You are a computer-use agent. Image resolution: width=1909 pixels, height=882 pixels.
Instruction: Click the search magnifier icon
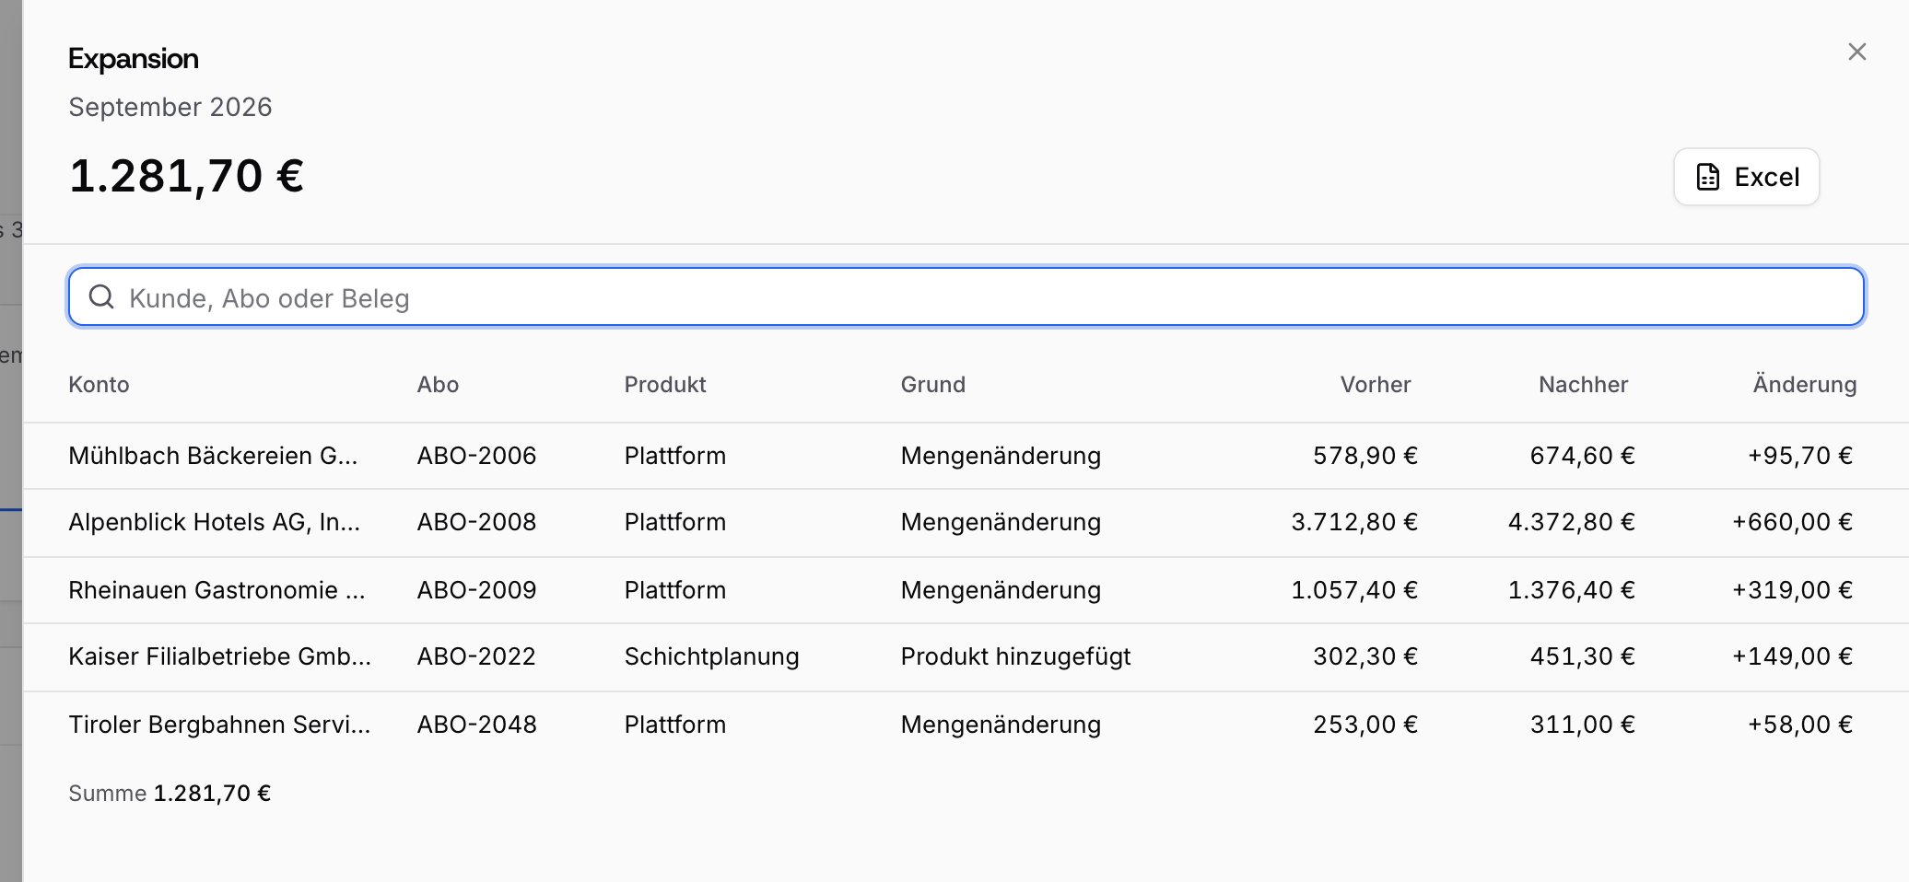click(x=101, y=296)
